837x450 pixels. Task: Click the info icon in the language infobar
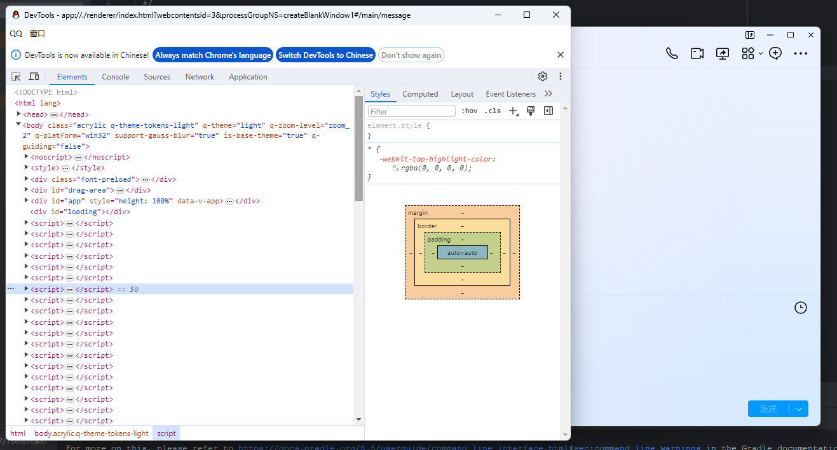16,55
